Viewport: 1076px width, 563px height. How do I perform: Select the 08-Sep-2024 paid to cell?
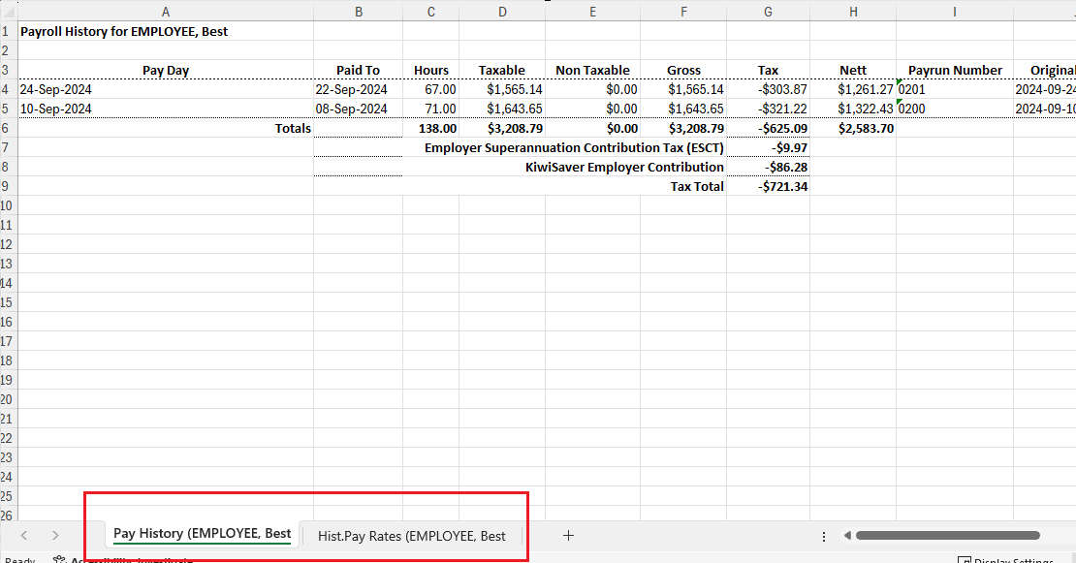[359, 109]
